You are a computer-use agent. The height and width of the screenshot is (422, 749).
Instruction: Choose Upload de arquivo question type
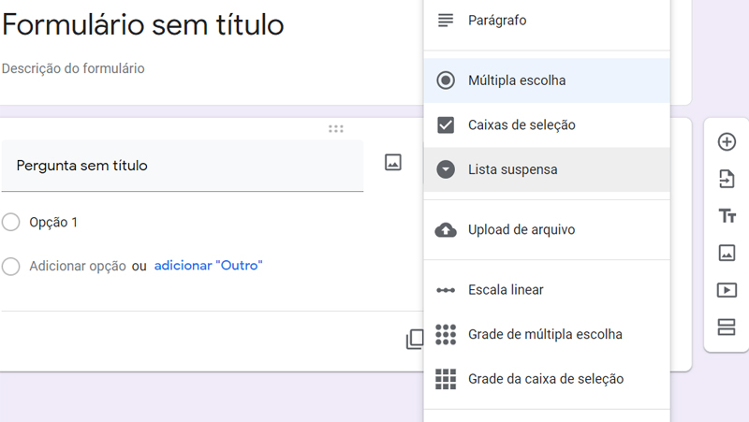(x=547, y=229)
